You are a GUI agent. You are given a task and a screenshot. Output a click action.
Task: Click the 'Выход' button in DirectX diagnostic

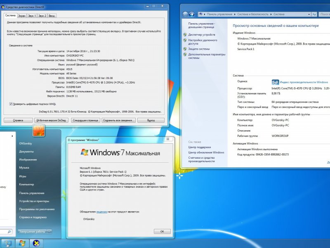point(151,120)
